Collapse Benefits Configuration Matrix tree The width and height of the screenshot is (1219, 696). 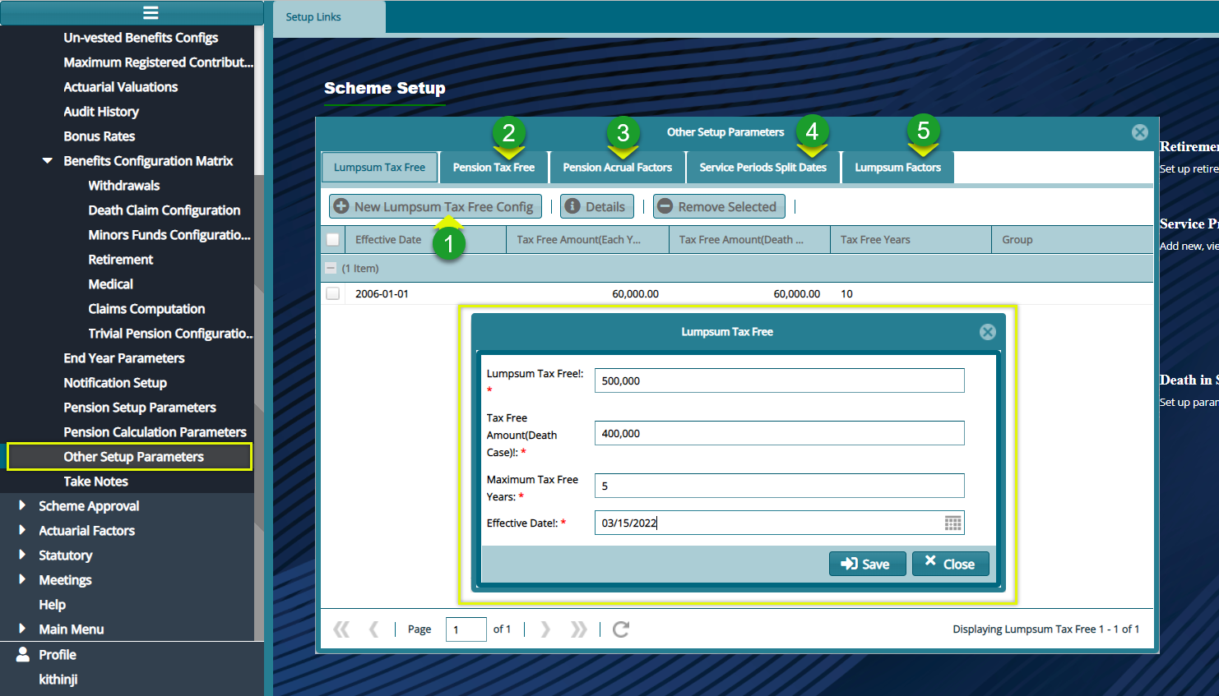coord(48,161)
